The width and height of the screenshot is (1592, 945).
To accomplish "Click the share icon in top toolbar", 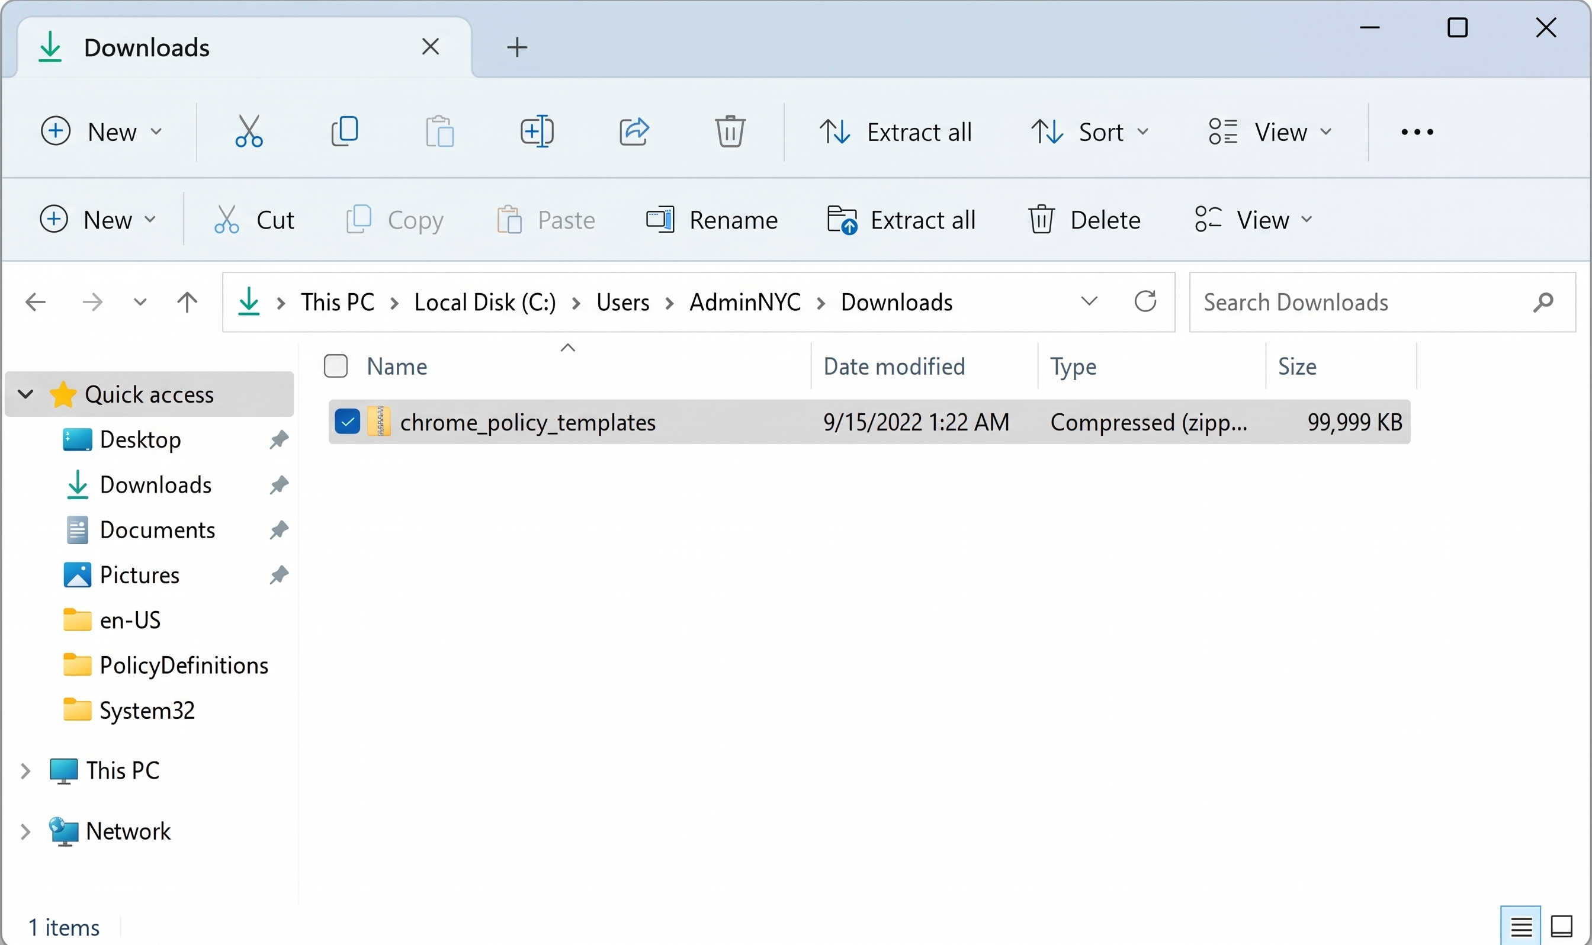I will (634, 132).
